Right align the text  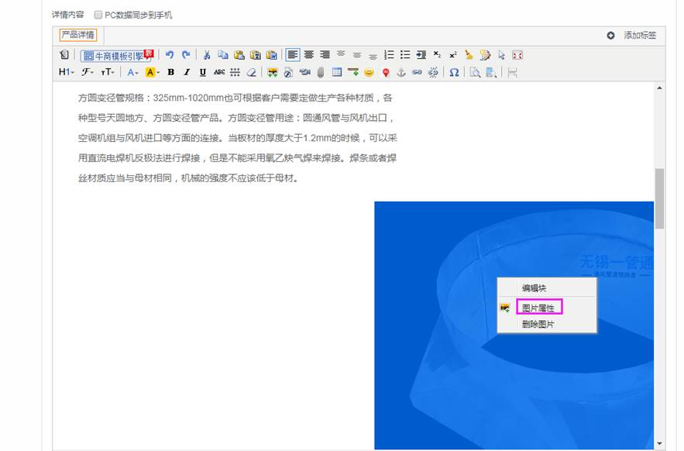pyautogui.click(x=325, y=54)
